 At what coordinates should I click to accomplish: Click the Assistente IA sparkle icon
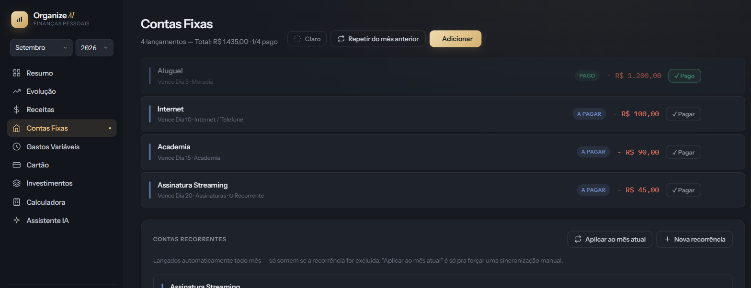pyautogui.click(x=17, y=221)
